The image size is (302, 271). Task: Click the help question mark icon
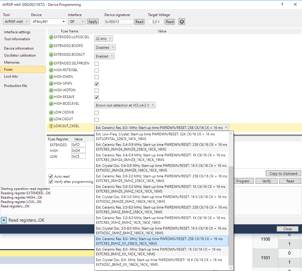click(x=282, y=4)
